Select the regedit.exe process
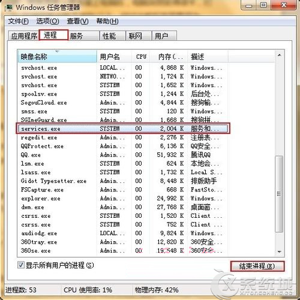The width and height of the screenshot is (300, 300). coord(123,137)
